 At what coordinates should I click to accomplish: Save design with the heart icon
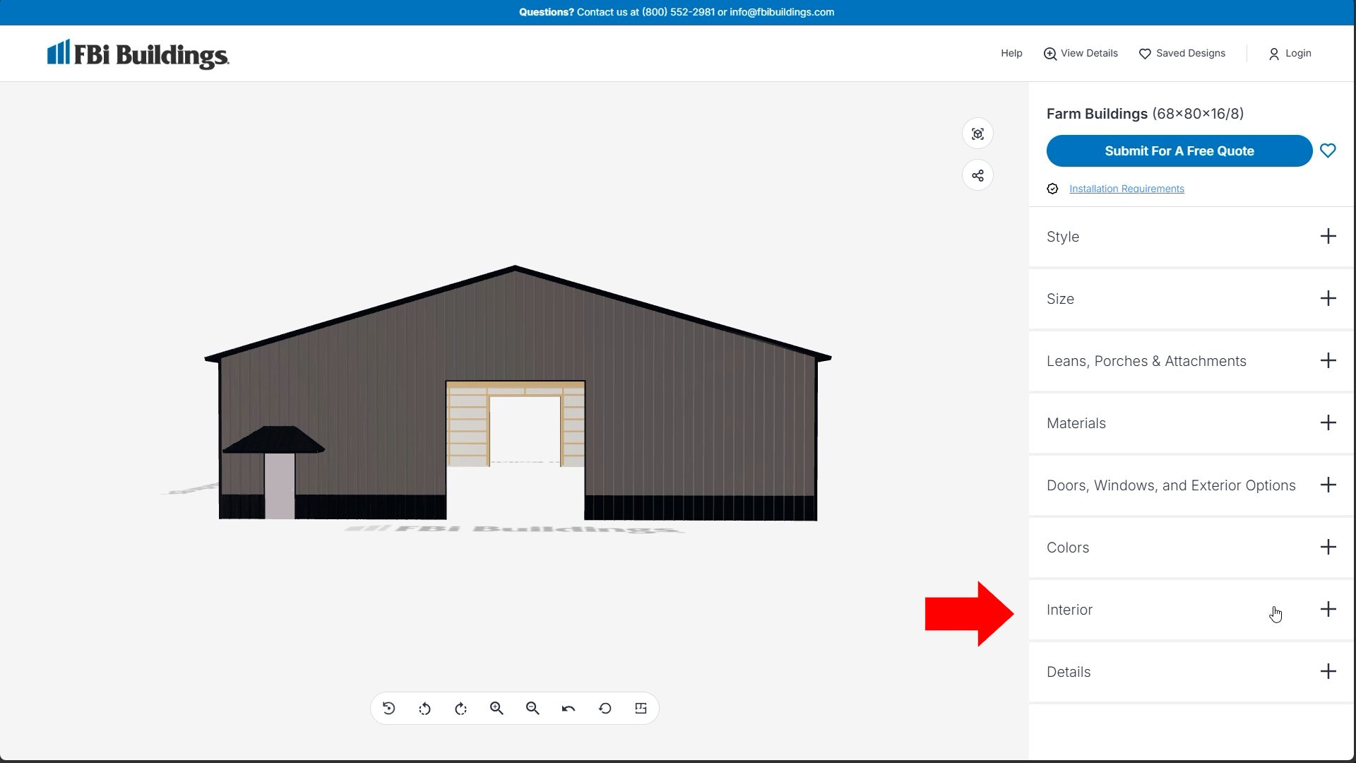pos(1328,150)
